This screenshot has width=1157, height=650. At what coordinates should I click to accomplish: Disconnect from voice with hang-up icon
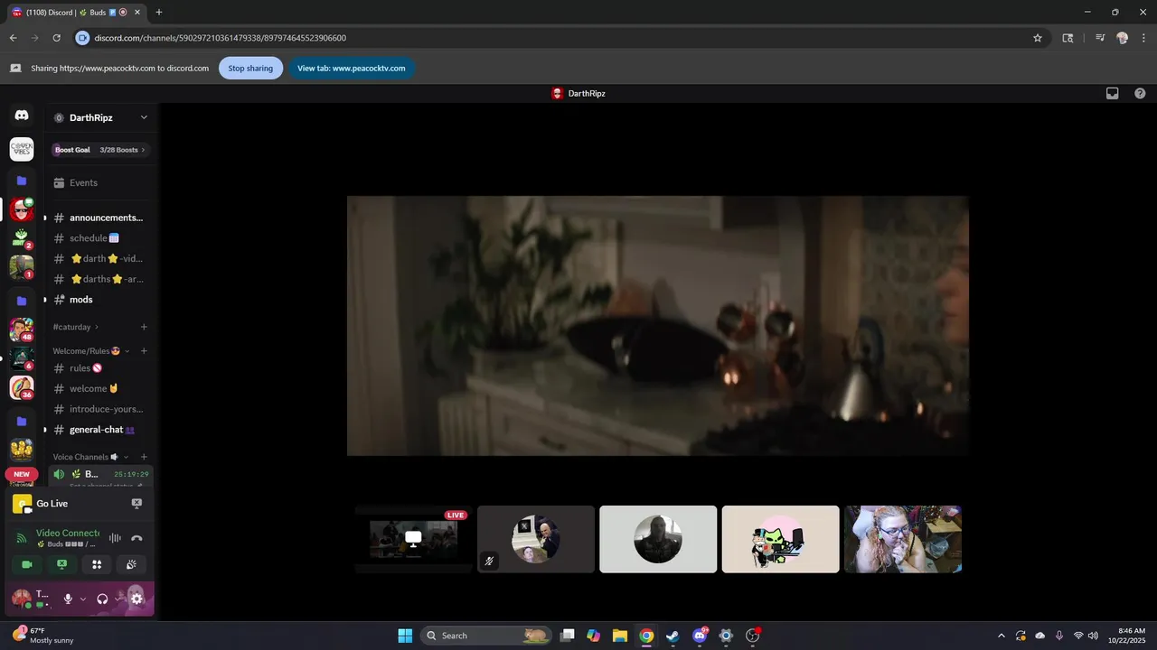[136, 538]
